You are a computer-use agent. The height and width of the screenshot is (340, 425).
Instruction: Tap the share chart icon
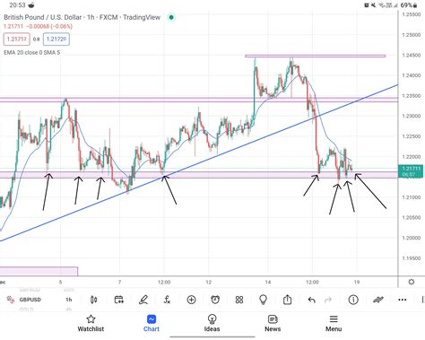click(x=287, y=300)
